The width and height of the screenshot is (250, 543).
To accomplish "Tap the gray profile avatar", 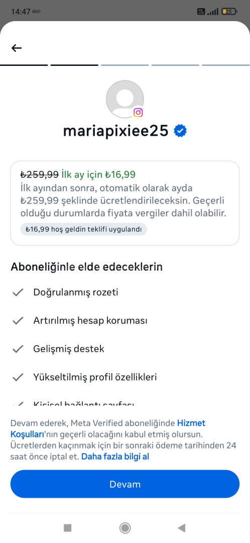I will point(125,99).
